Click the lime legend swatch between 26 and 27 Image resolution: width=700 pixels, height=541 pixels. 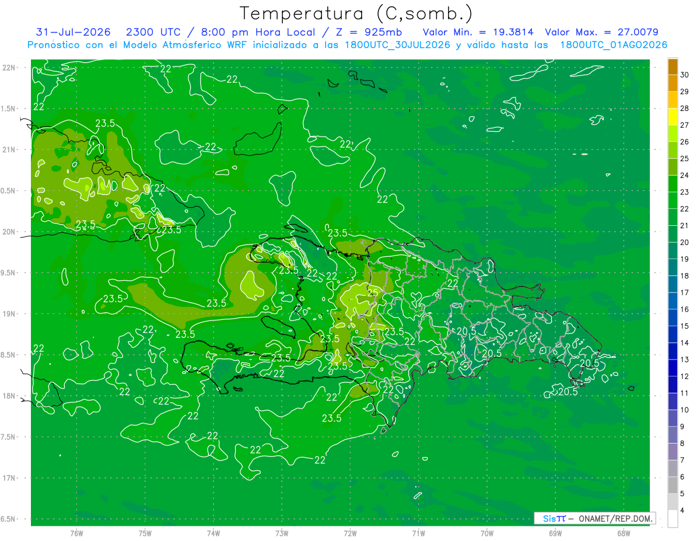pos(673,134)
